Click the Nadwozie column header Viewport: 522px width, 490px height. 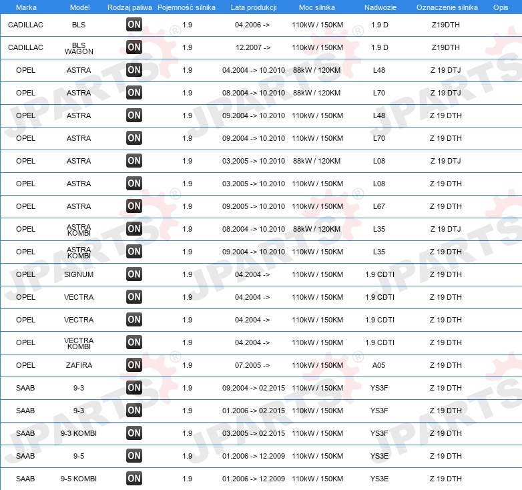380,7
